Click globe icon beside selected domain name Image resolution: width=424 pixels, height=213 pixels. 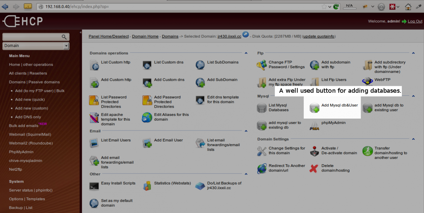point(245,34)
